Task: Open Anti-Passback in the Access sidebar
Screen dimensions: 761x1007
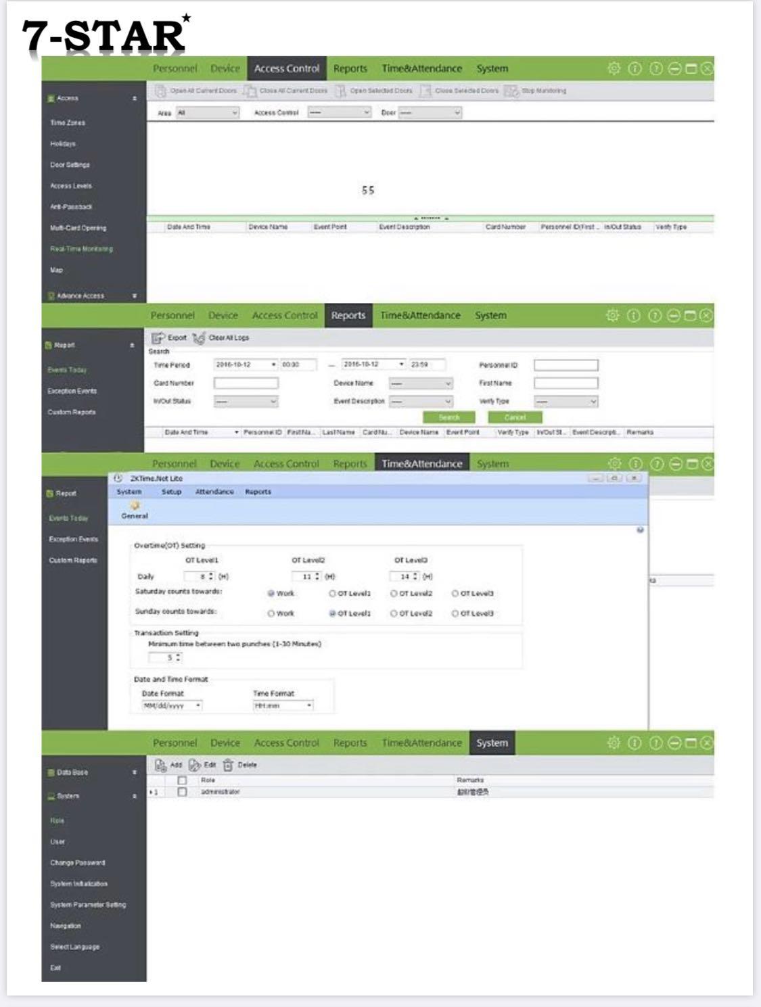Action: 71,207
